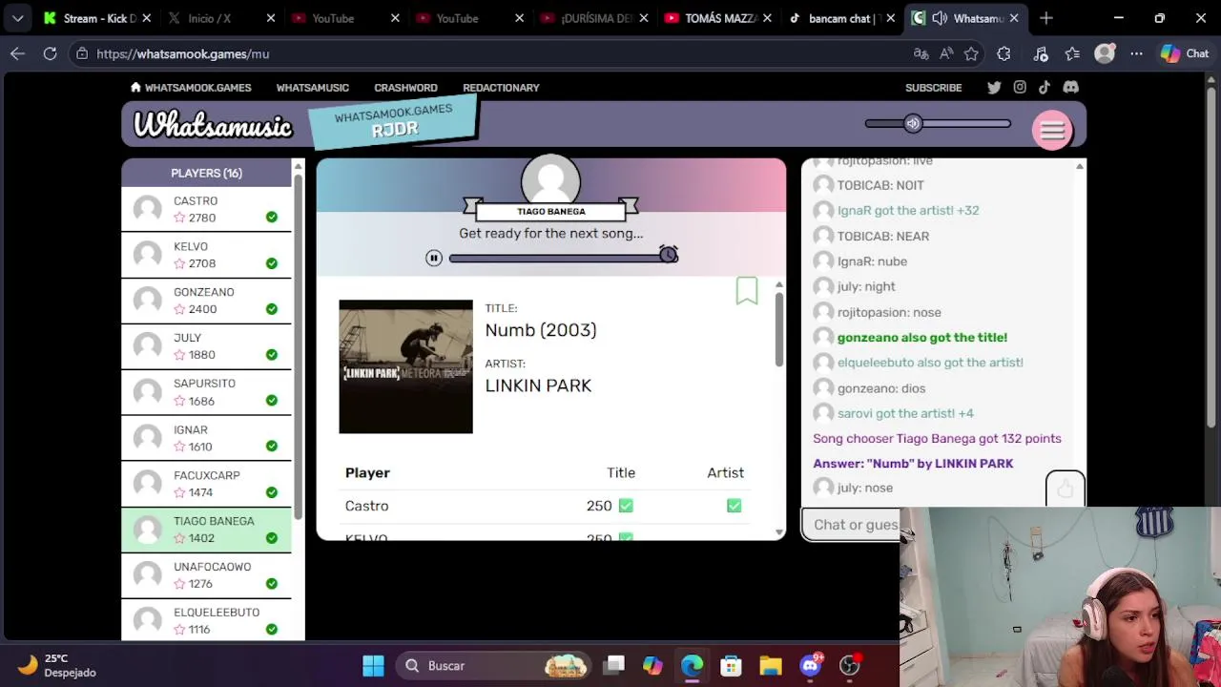Open the pink hamburger menu button
1221x687 pixels.
1052,131
